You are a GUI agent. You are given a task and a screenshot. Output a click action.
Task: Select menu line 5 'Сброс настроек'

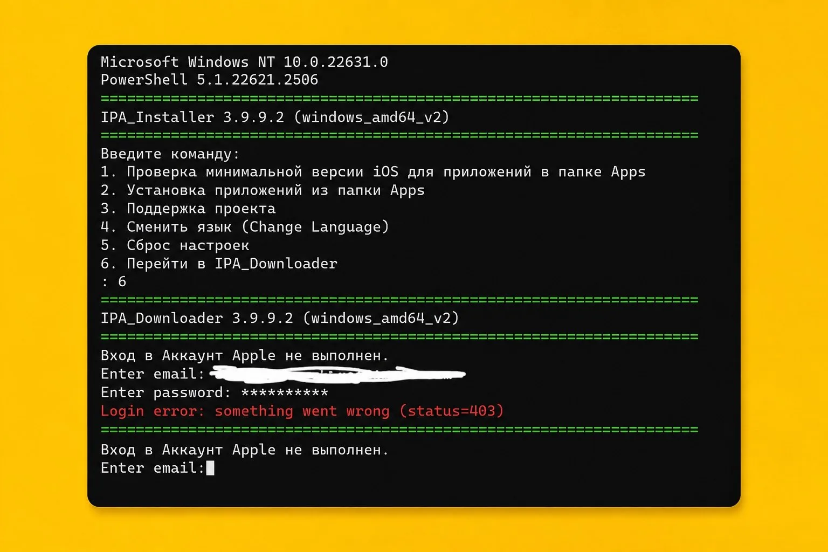175,246
